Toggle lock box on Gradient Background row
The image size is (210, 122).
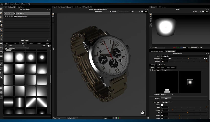[x=10, y=16]
